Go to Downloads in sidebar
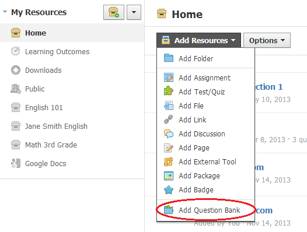Viewport: 307px width, 232px height. (43, 70)
